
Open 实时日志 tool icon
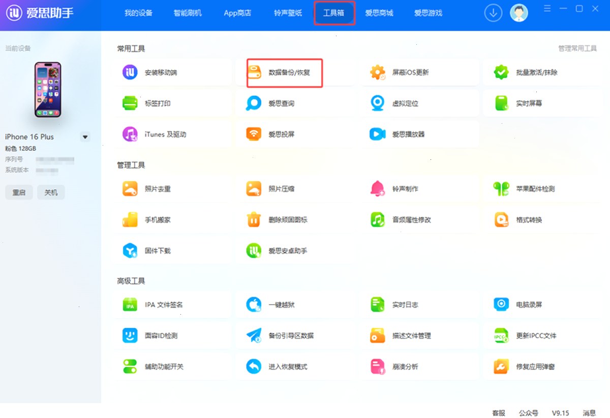tap(378, 305)
